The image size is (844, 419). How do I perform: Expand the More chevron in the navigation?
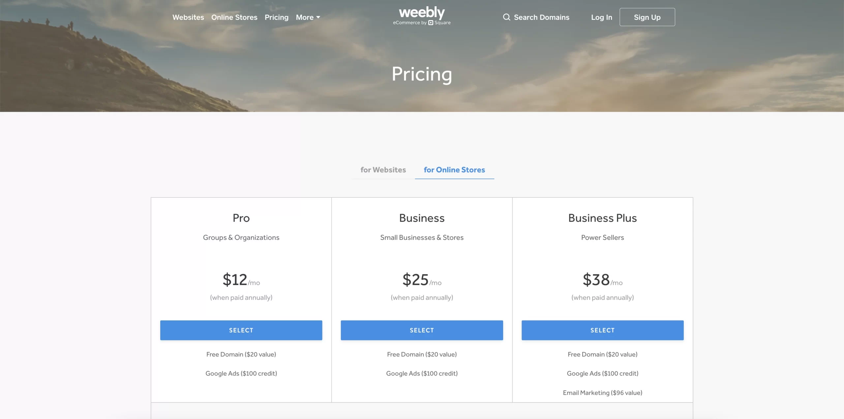click(x=318, y=17)
